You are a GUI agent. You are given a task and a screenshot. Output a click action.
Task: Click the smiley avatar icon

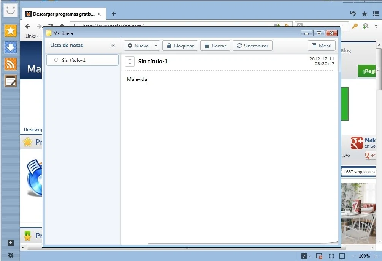point(11,10)
